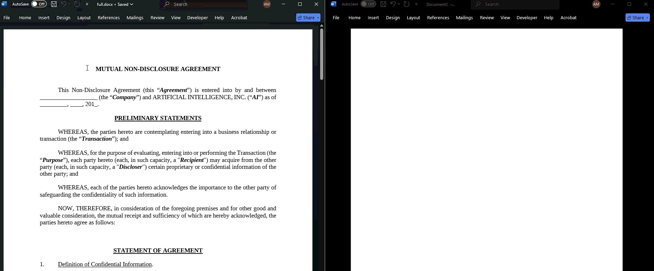The width and height of the screenshot is (654, 271).
Task: Go to Layout tab in full.docx
Action: 84,17
